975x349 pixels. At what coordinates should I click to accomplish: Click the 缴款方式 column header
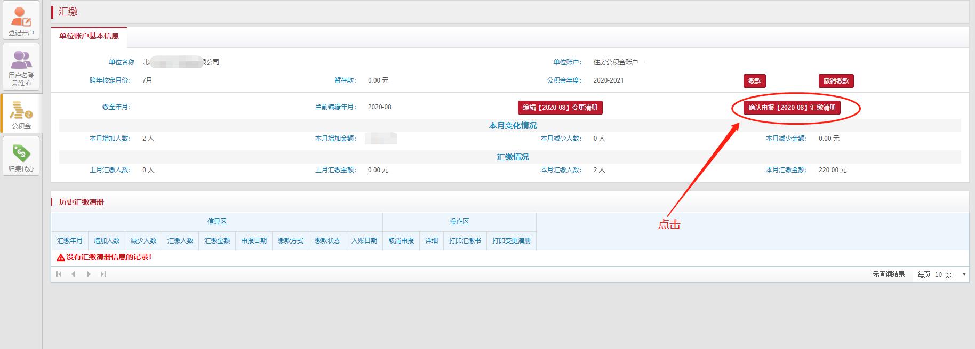click(x=291, y=241)
